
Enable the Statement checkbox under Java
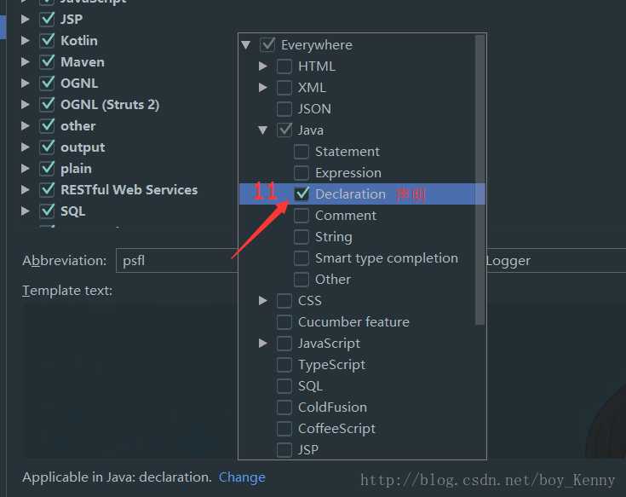pos(302,152)
